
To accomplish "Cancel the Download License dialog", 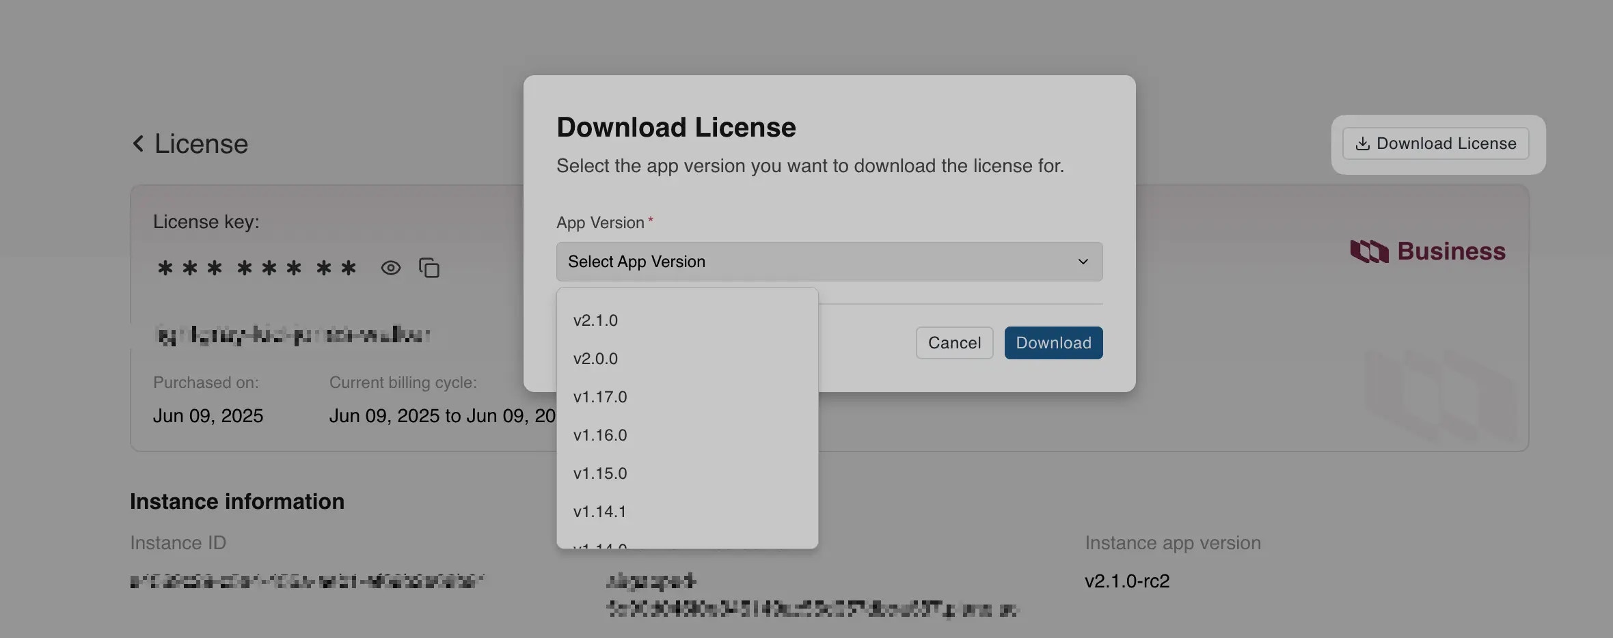I will click(x=954, y=342).
